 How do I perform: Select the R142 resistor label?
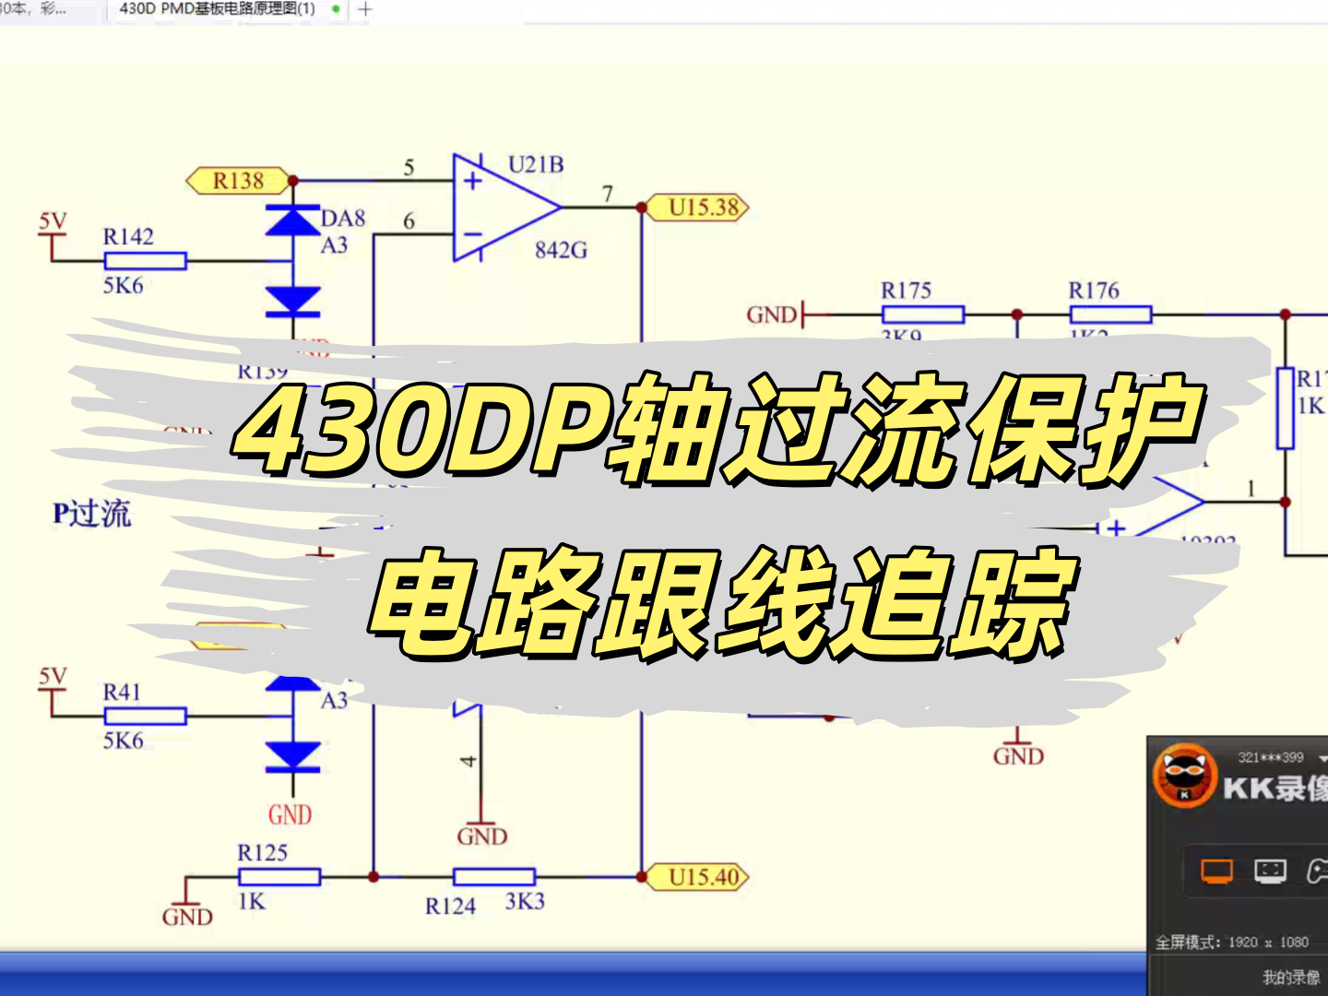[128, 237]
